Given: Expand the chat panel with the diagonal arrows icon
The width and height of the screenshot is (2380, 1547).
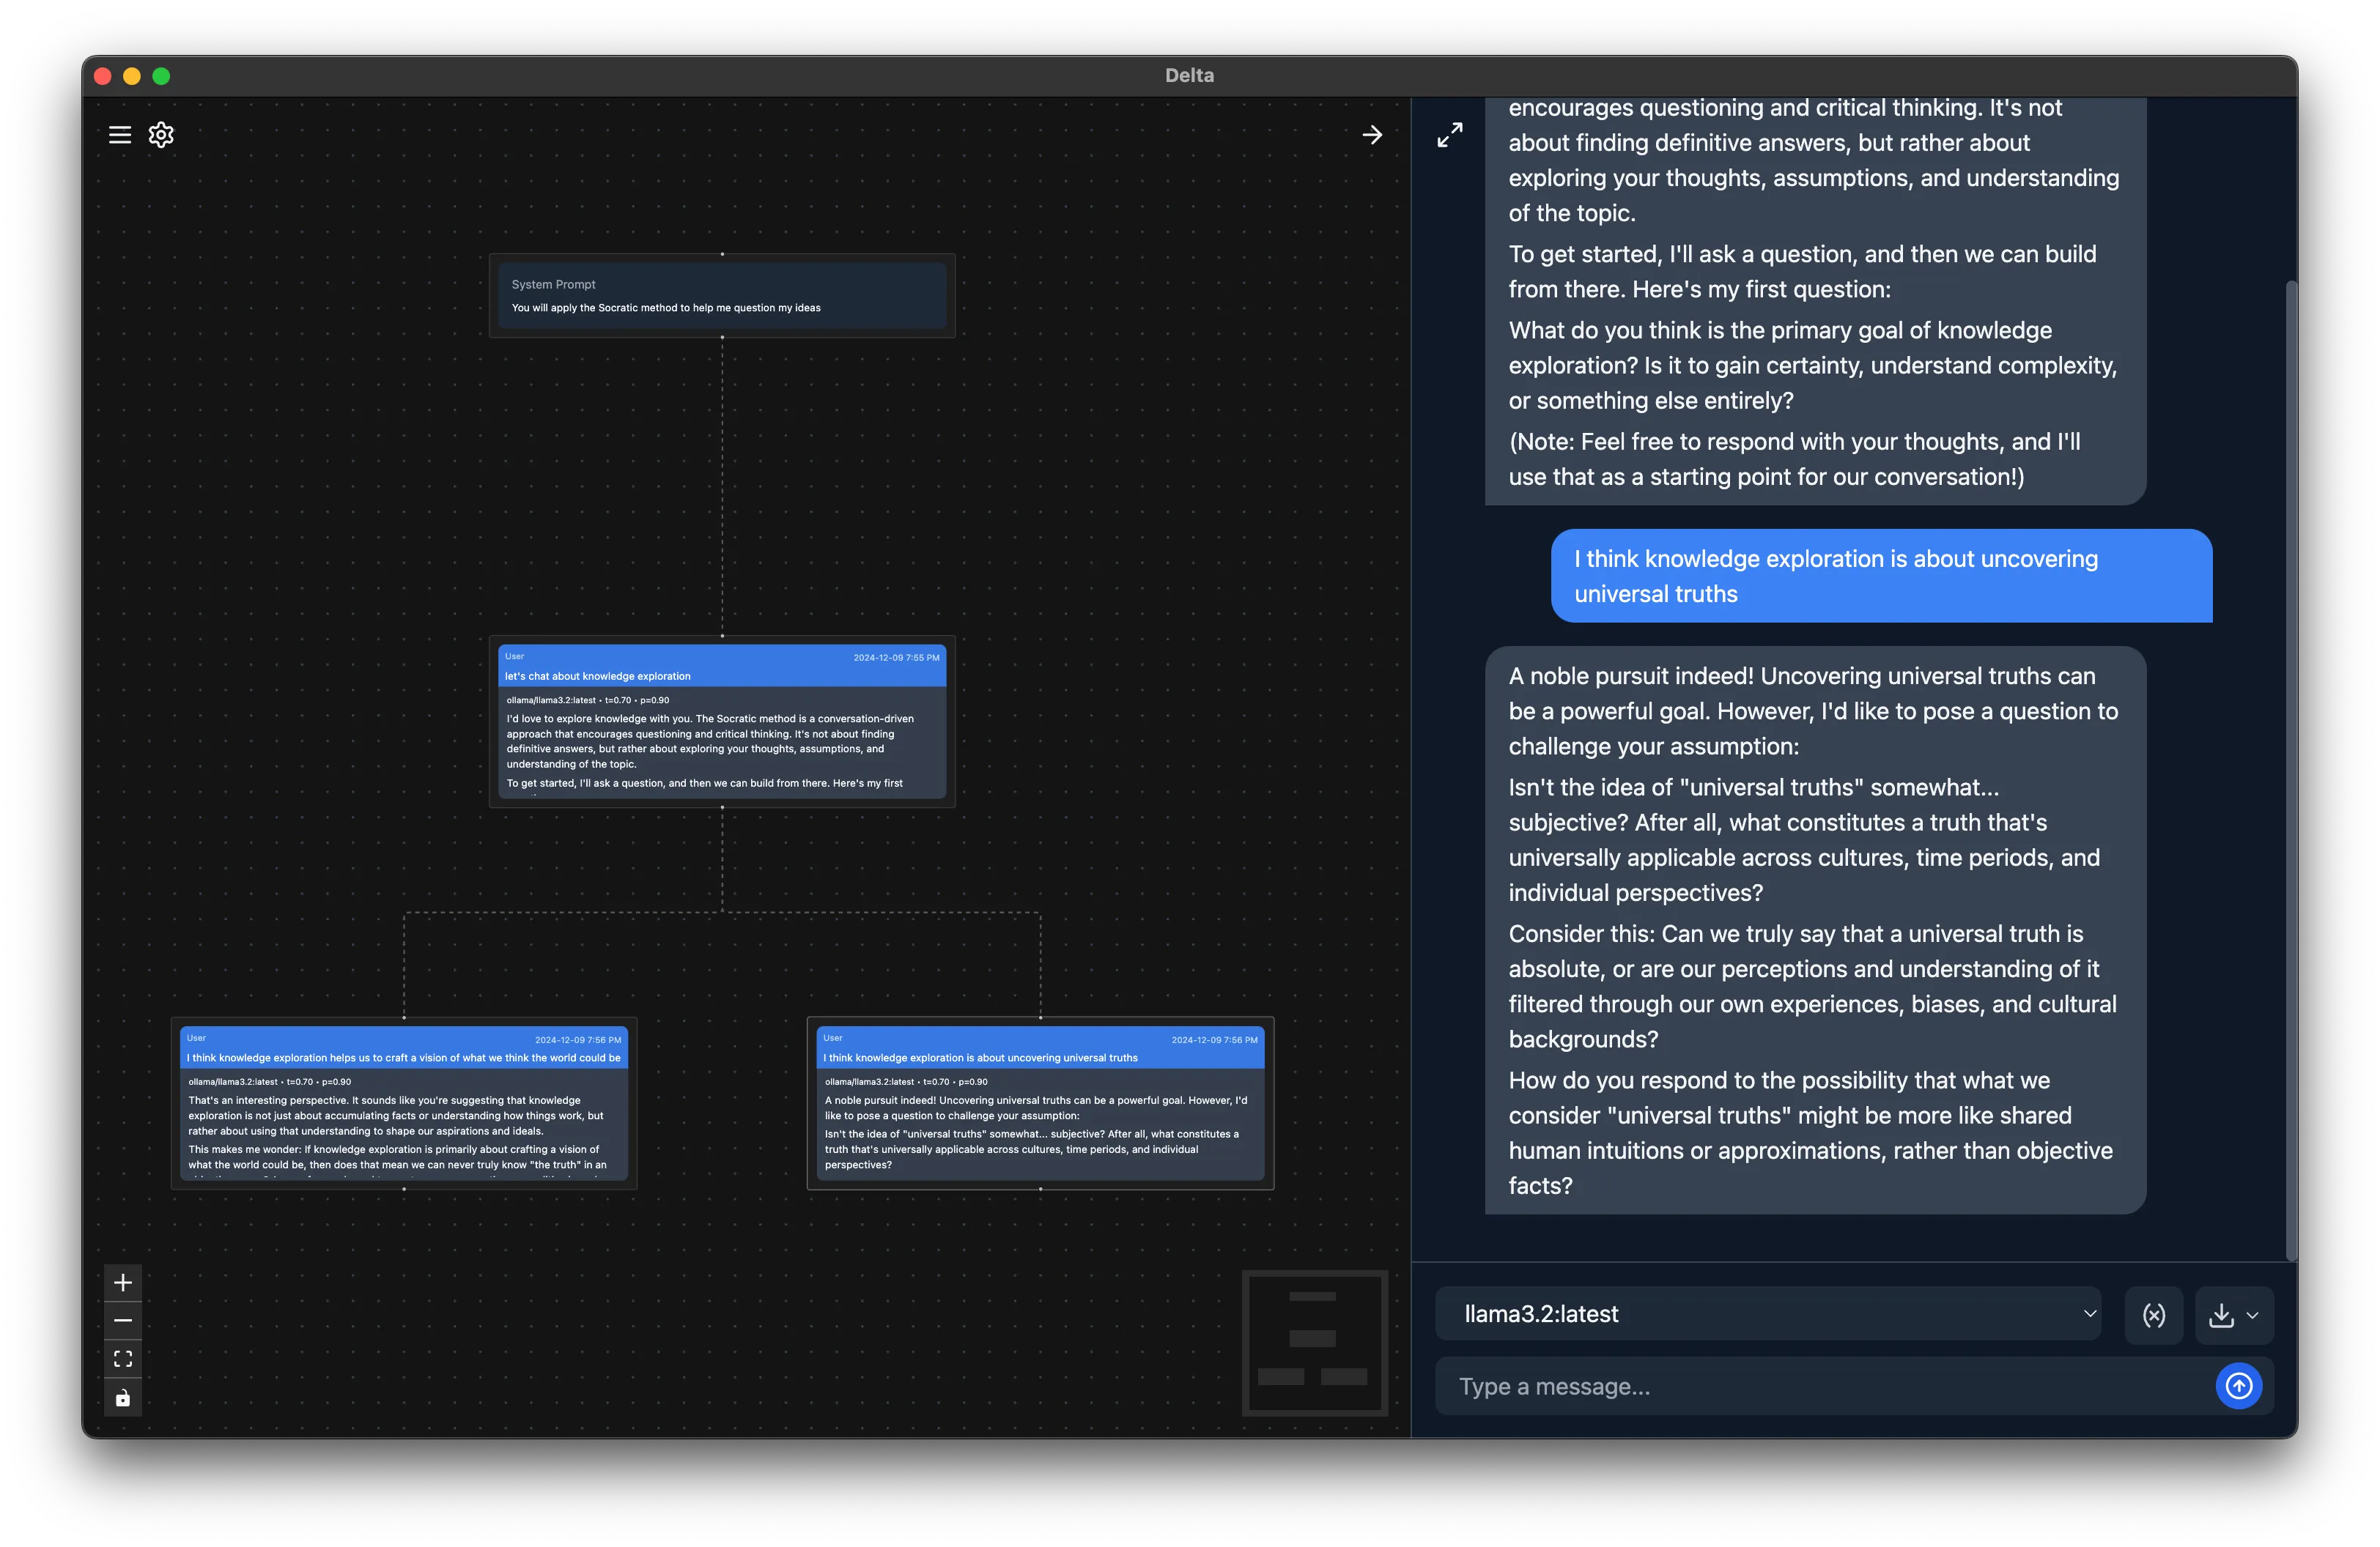Looking at the screenshot, I should [1450, 134].
